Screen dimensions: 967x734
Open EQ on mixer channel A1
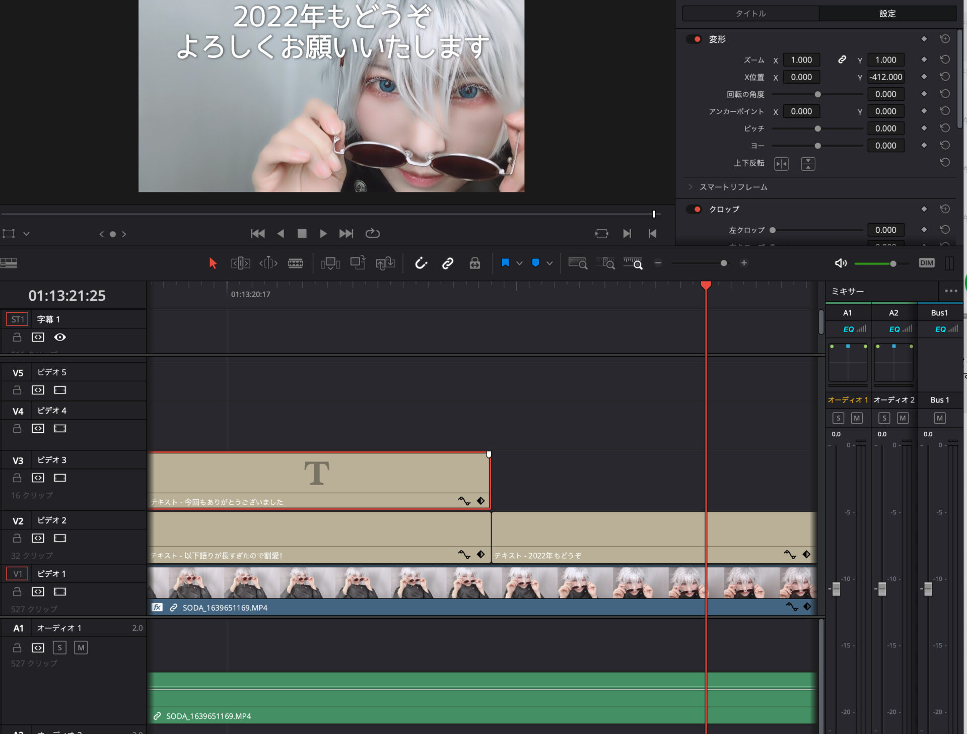pyautogui.click(x=849, y=329)
